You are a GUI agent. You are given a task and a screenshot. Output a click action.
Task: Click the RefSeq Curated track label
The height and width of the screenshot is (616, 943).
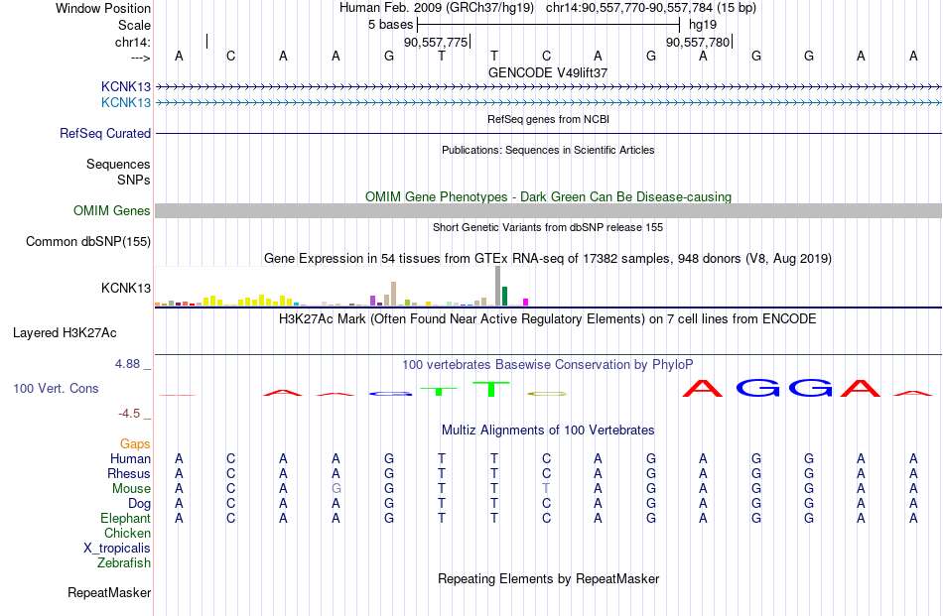click(x=104, y=133)
